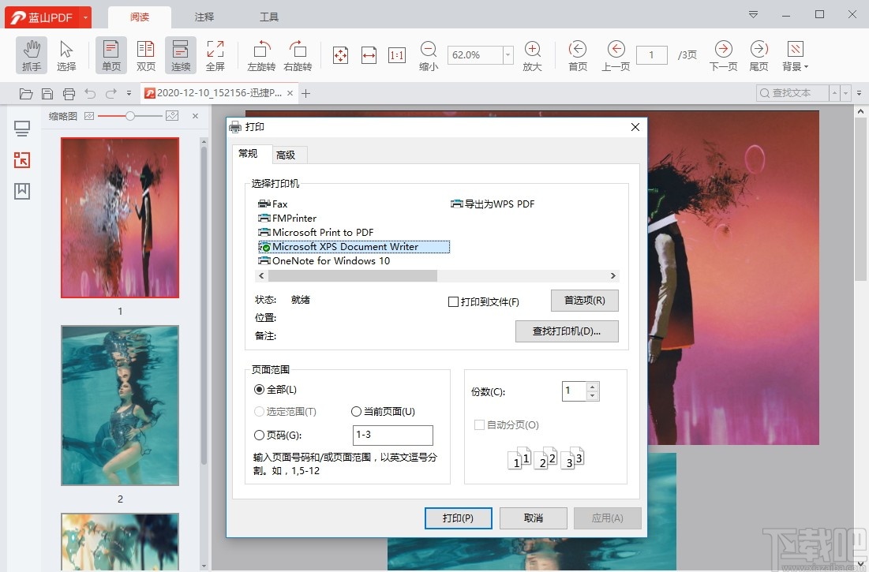
Task: Click the 1:1 actual size icon
Action: pos(396,54)
